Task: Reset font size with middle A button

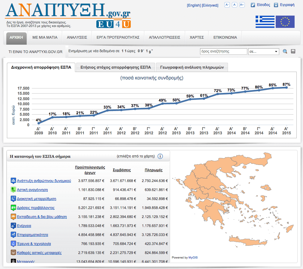Action: pyautogui.click(x=234, y=5)
